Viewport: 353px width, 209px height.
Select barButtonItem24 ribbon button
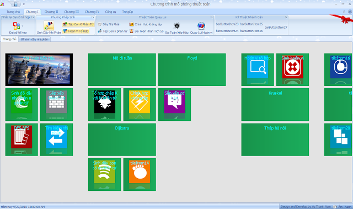click(x=227, y=31)
